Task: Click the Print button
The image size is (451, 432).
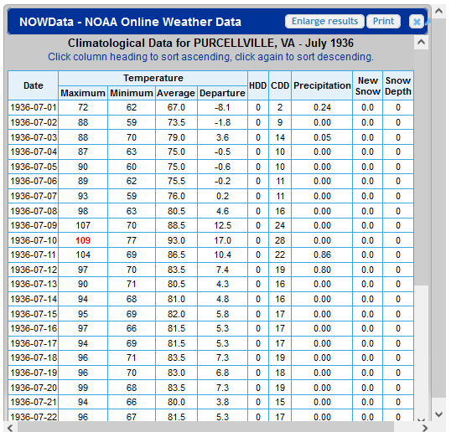Action: 383,21
